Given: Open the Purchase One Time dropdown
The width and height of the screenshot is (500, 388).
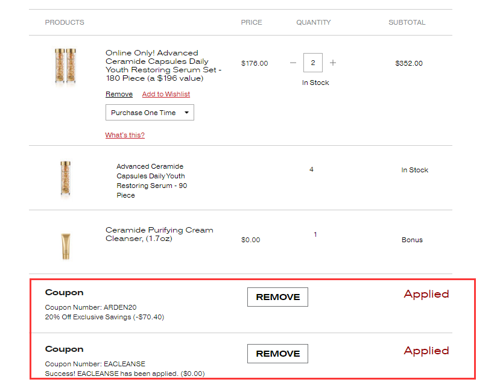Looking at the screenshot, I should pos(150,113).
